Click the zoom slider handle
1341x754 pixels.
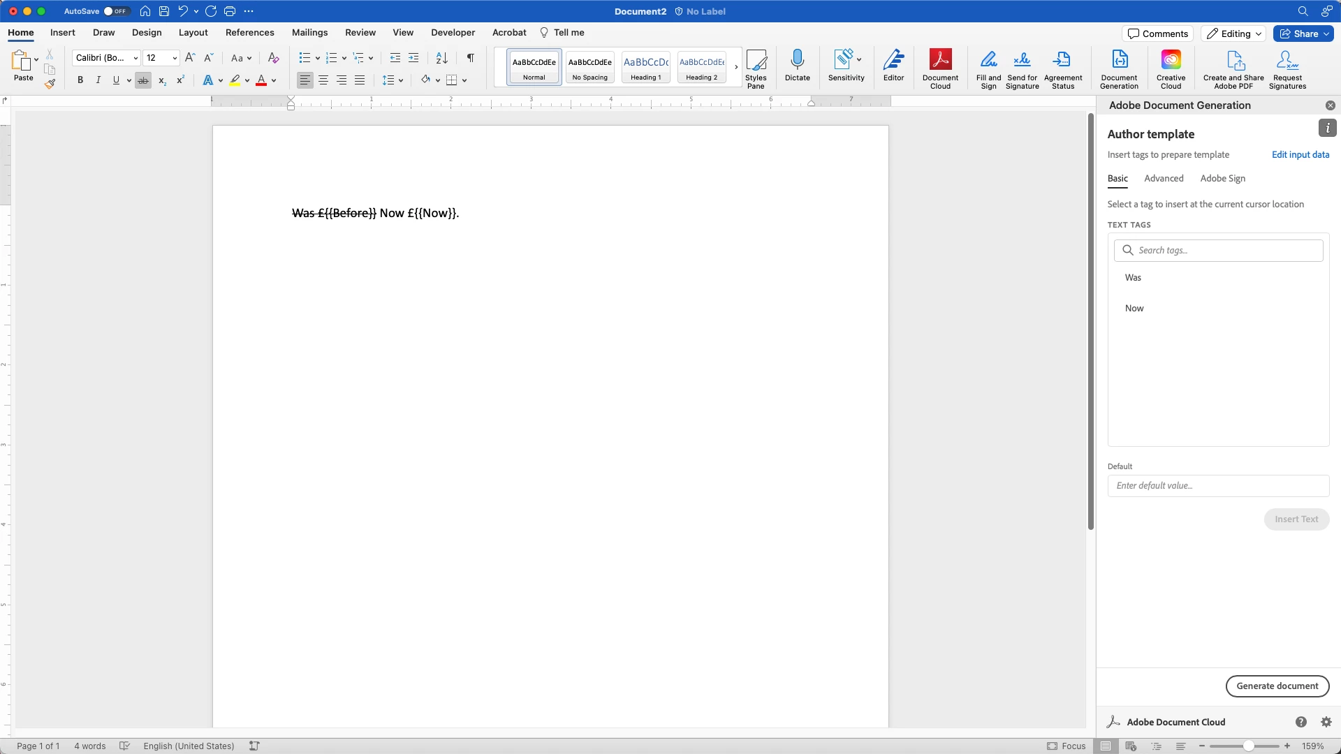1248,746
